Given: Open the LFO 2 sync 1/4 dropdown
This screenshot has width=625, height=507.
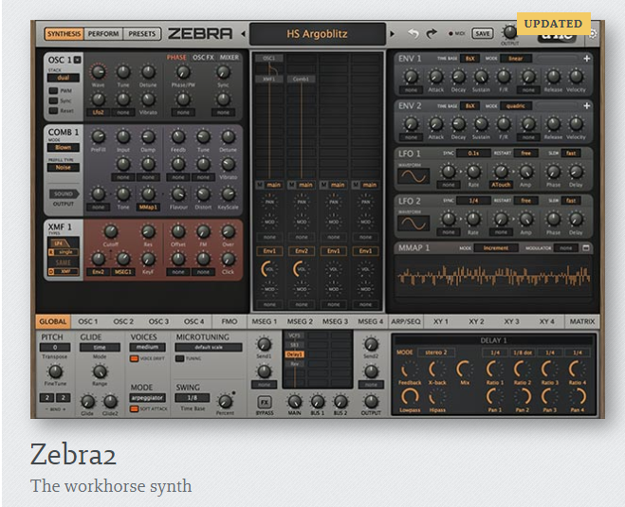Looking at the screenshot, I should click(x=473, y=201).
